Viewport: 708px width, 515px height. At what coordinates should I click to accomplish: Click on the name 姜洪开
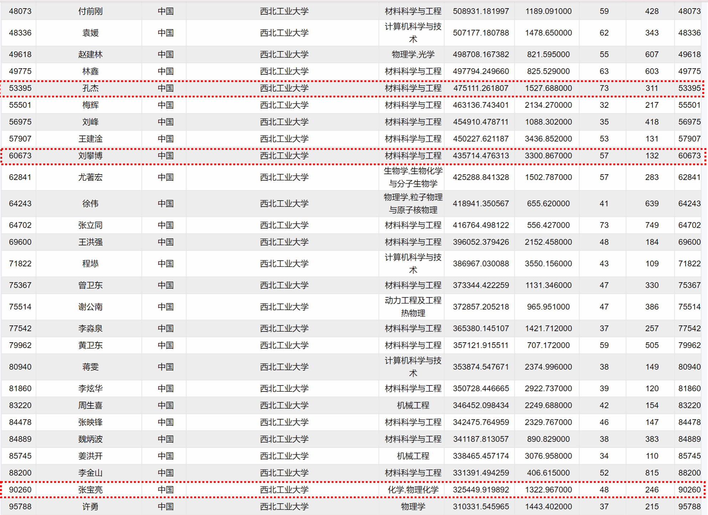(x=90, y=456)
